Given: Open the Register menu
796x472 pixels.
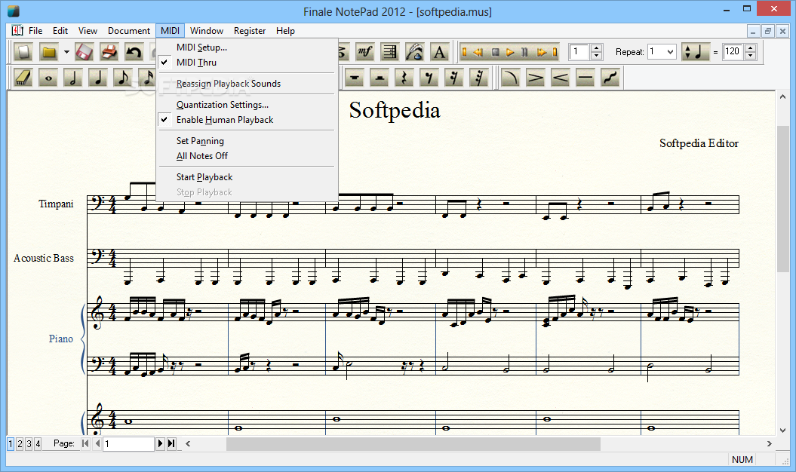Looking at the screenshot, I should [x=250, y=30].
